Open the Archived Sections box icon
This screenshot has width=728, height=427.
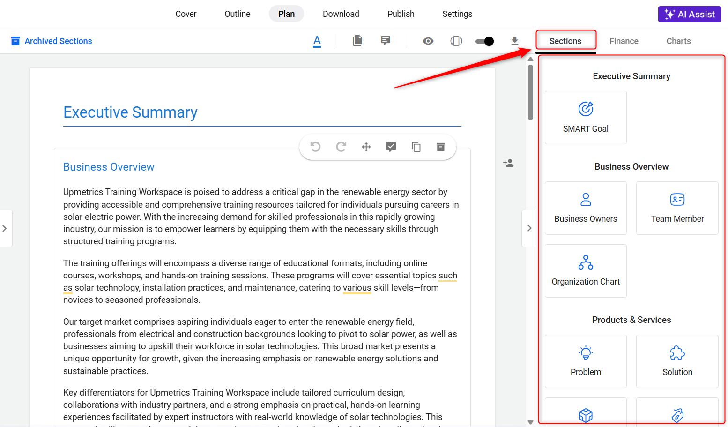pyautogui.click(x=15, y=41)
